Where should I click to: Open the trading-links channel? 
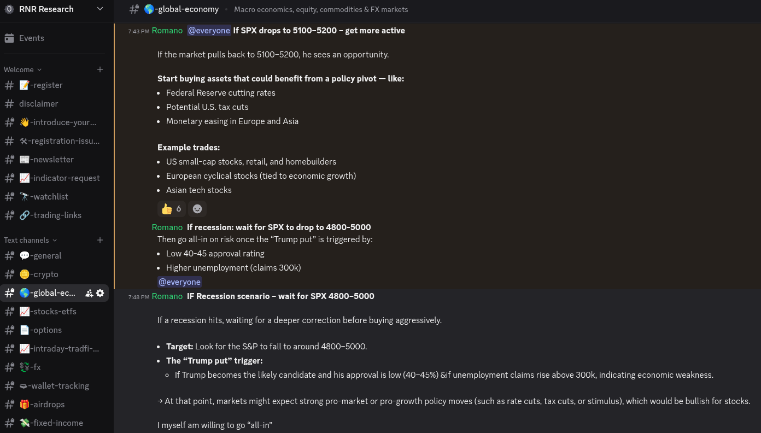[x=55, y=215]
